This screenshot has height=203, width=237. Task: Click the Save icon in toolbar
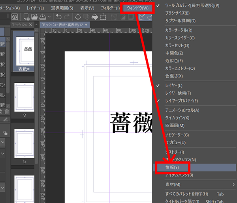tap(43, 17)
